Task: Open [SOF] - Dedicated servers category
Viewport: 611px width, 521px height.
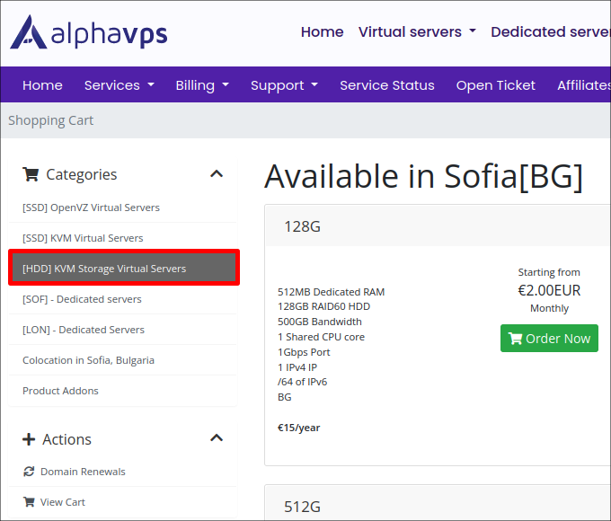Action: [123, 299]
